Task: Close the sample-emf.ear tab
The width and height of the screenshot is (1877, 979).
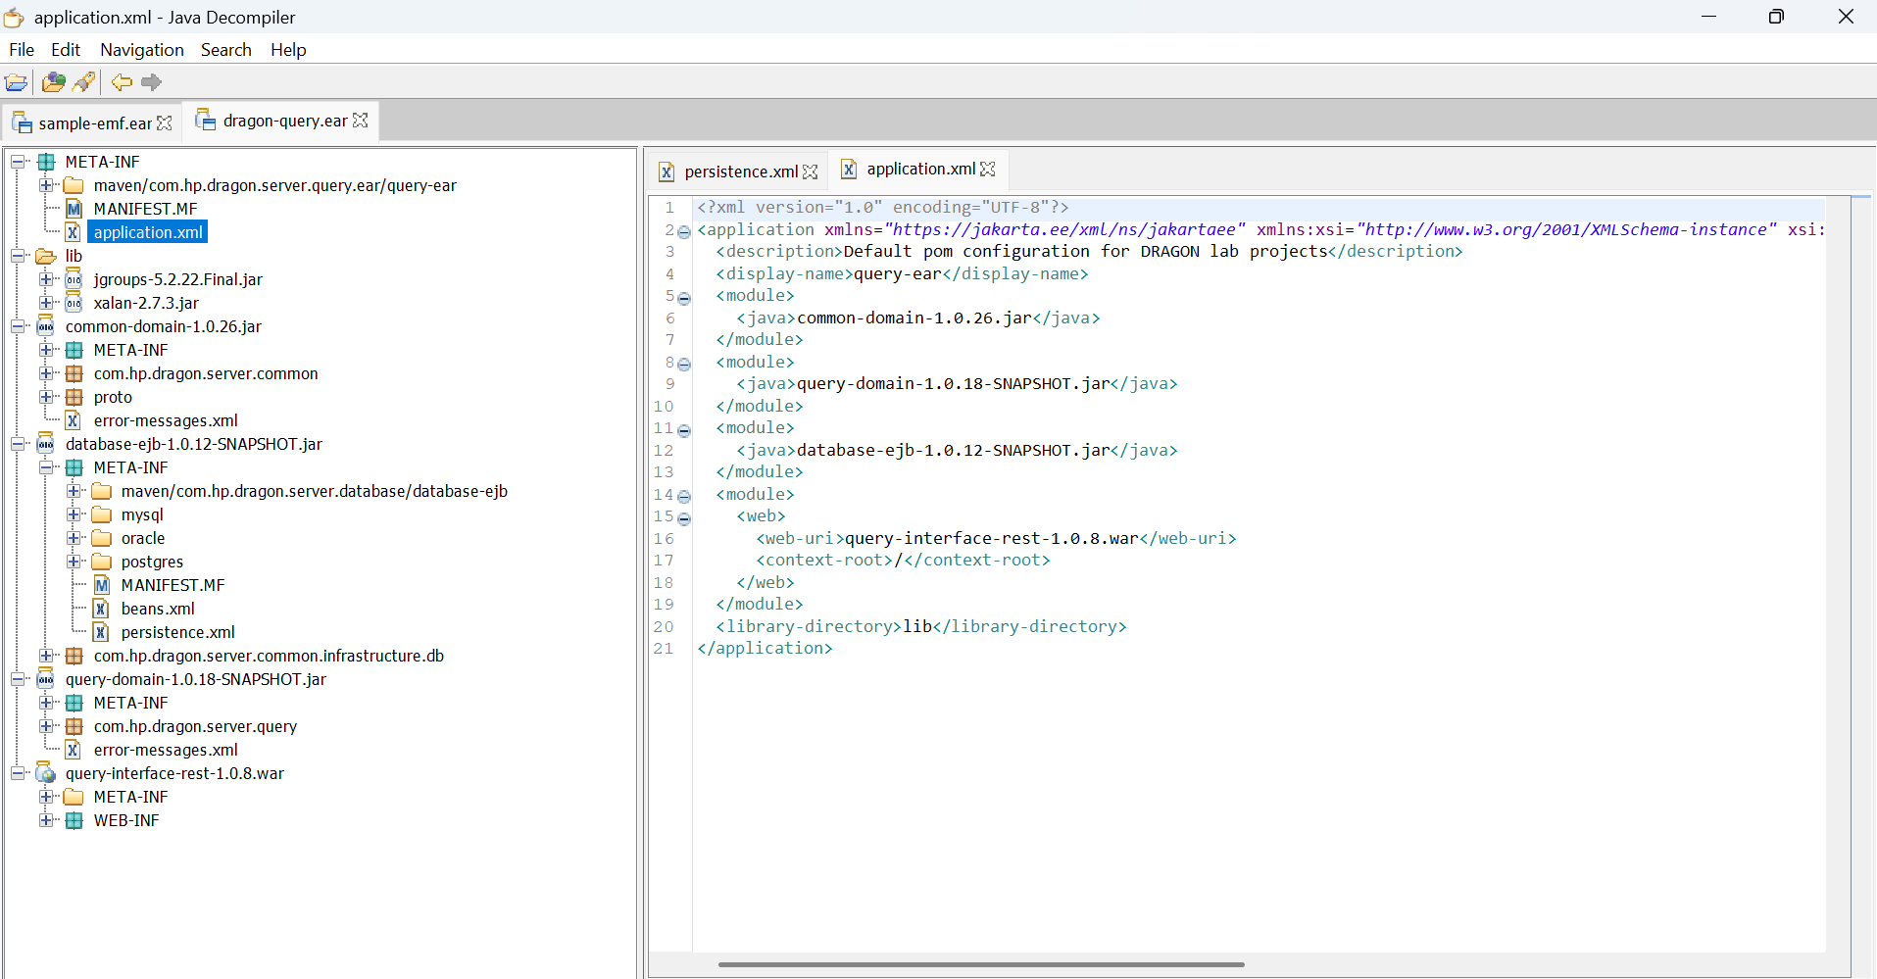Action: tap(165, 123)
